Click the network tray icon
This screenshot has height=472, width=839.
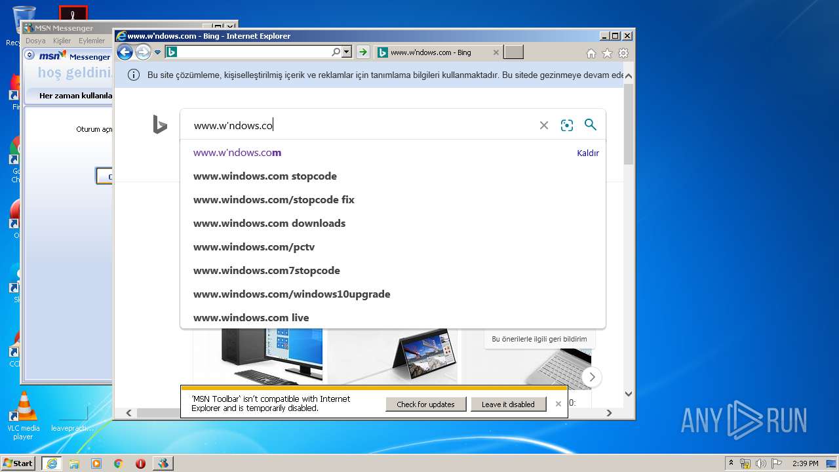click(745, 463)
